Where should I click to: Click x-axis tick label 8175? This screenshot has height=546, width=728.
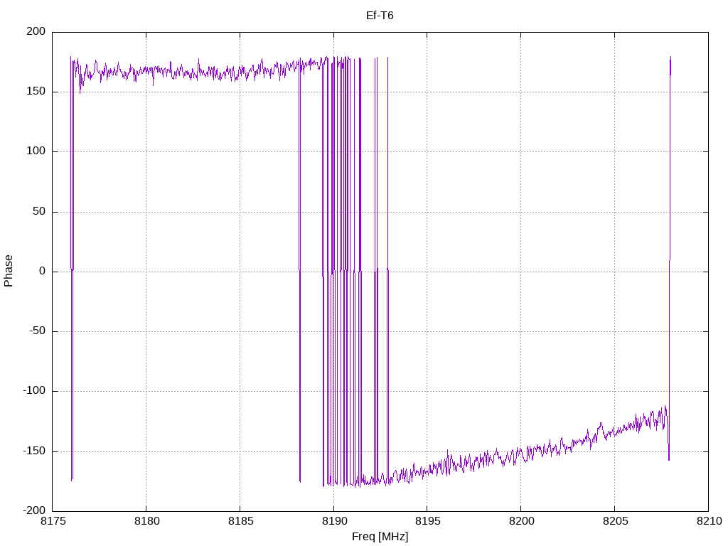(53, 521)
